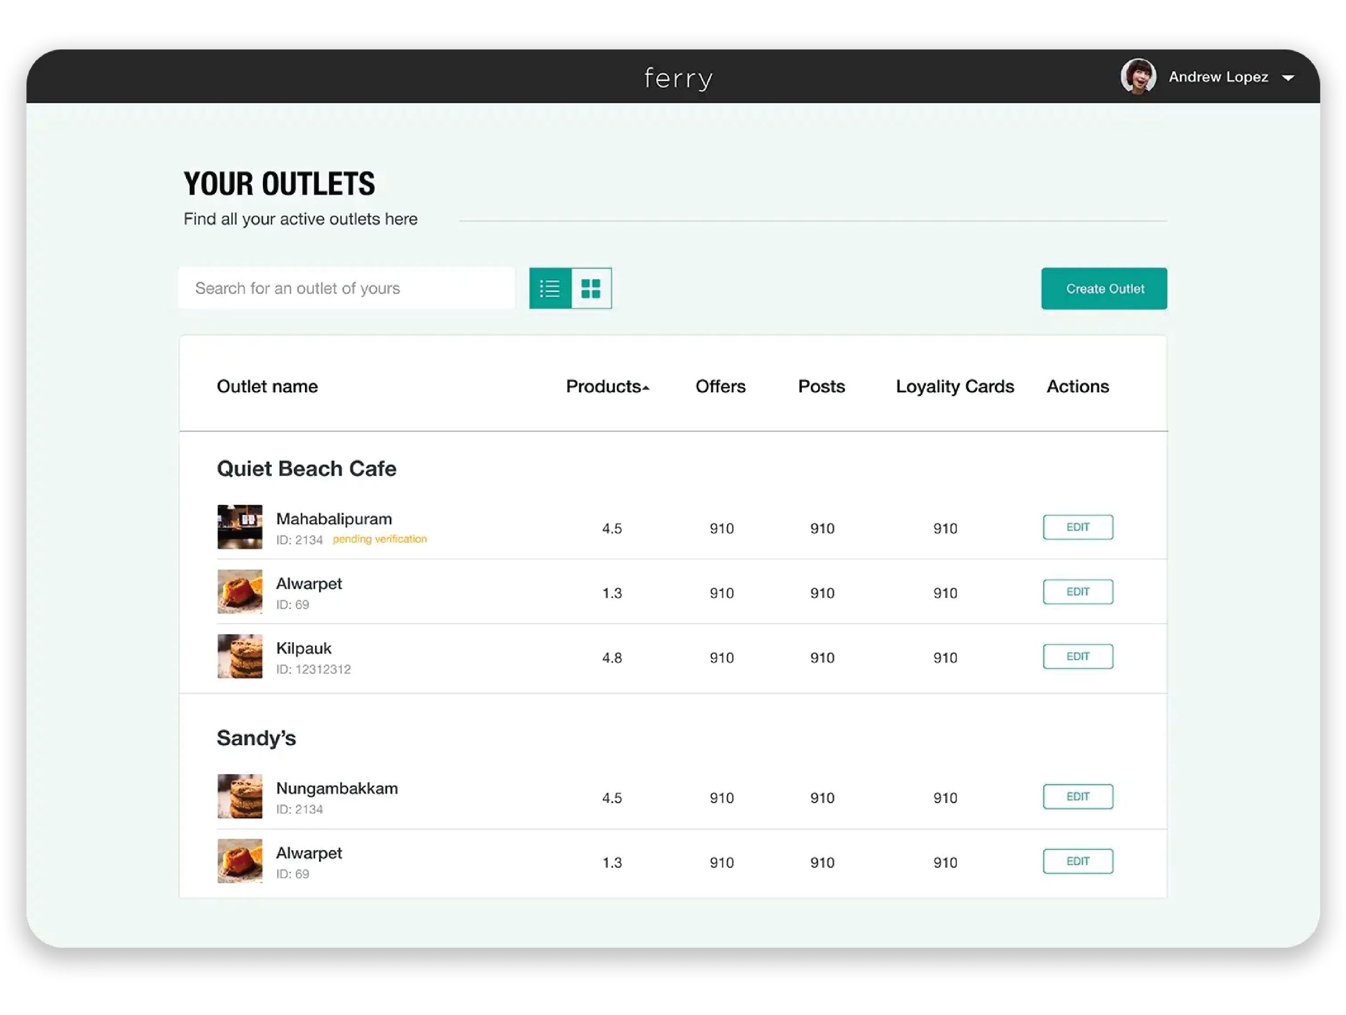Click the pending verification label
The height and width of the screenshot is (1015, 1346).
380,539
